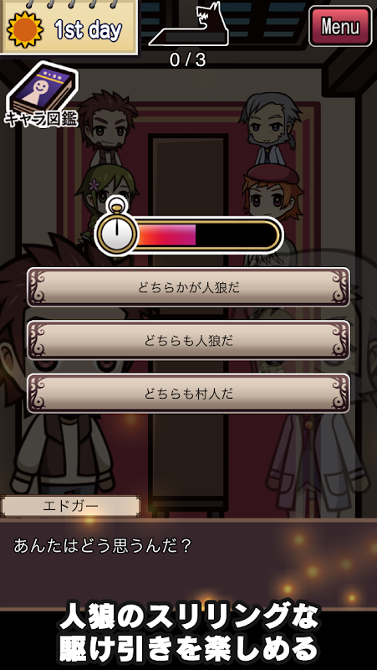Image resolution: width=377 pixels, height=670 pixels.
Task: Click the エドガー speaker name tag
Action: [71, 507]
